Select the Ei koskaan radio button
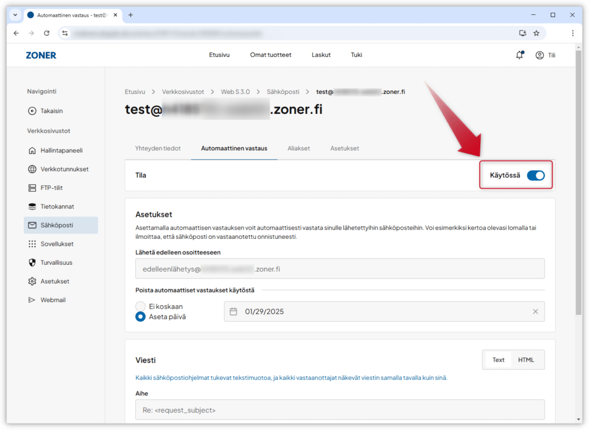The image size is (589, 430). pos(140,307)
